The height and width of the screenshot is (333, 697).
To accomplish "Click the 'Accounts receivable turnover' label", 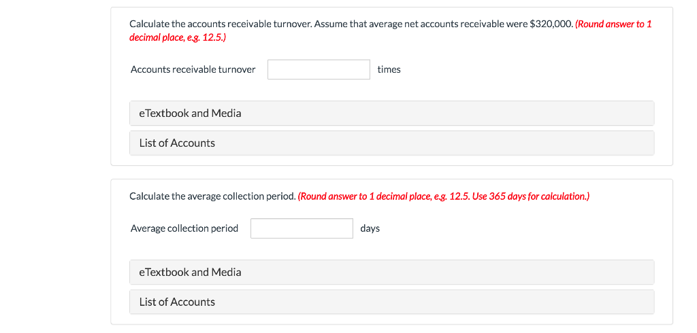I will click(193, 69).
